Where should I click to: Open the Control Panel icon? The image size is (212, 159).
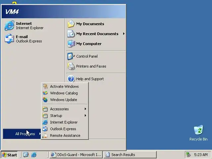71,56
